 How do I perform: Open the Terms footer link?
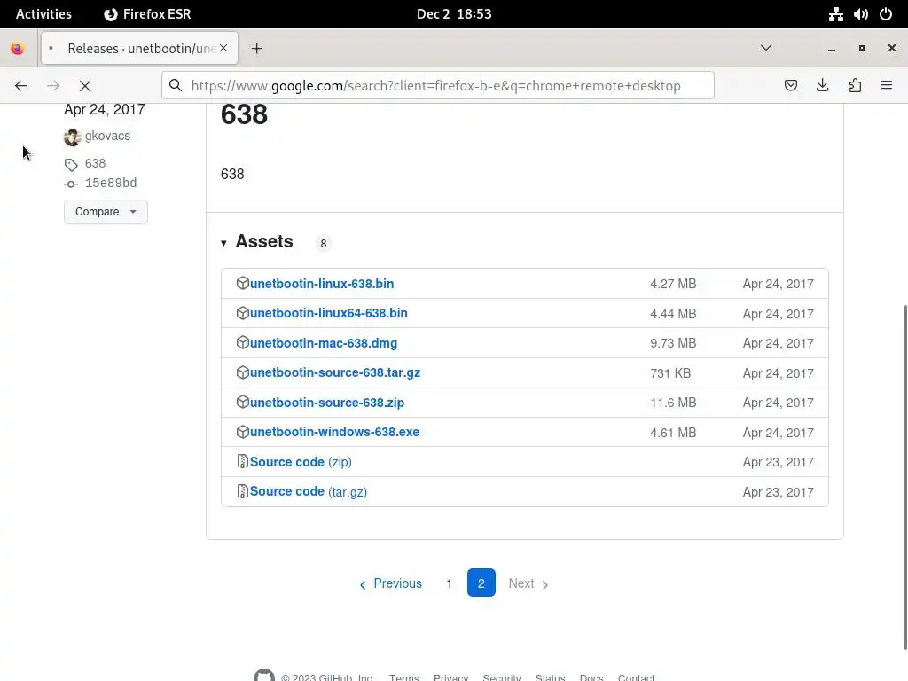(x=403, y=677)
